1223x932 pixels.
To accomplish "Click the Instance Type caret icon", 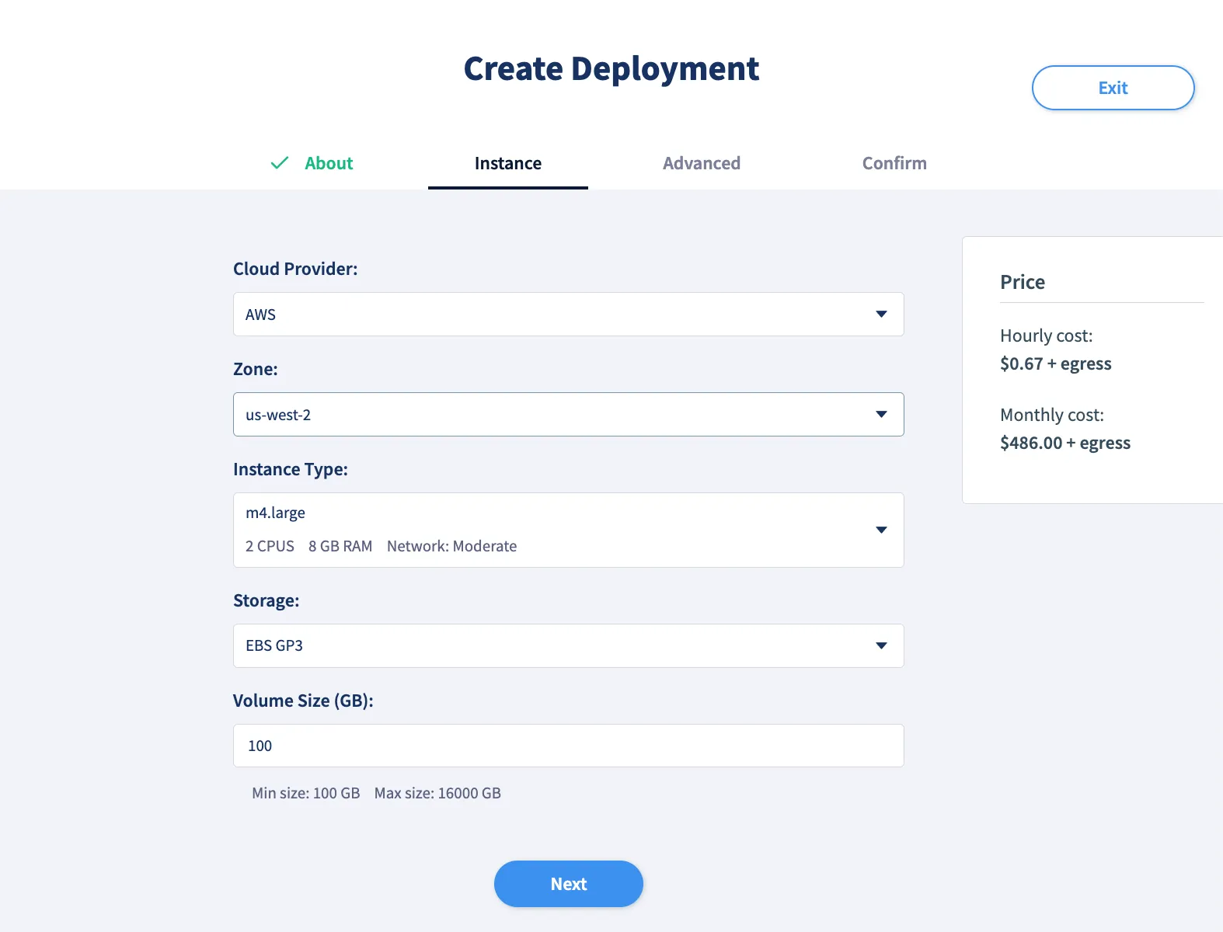I will point(881,530).
